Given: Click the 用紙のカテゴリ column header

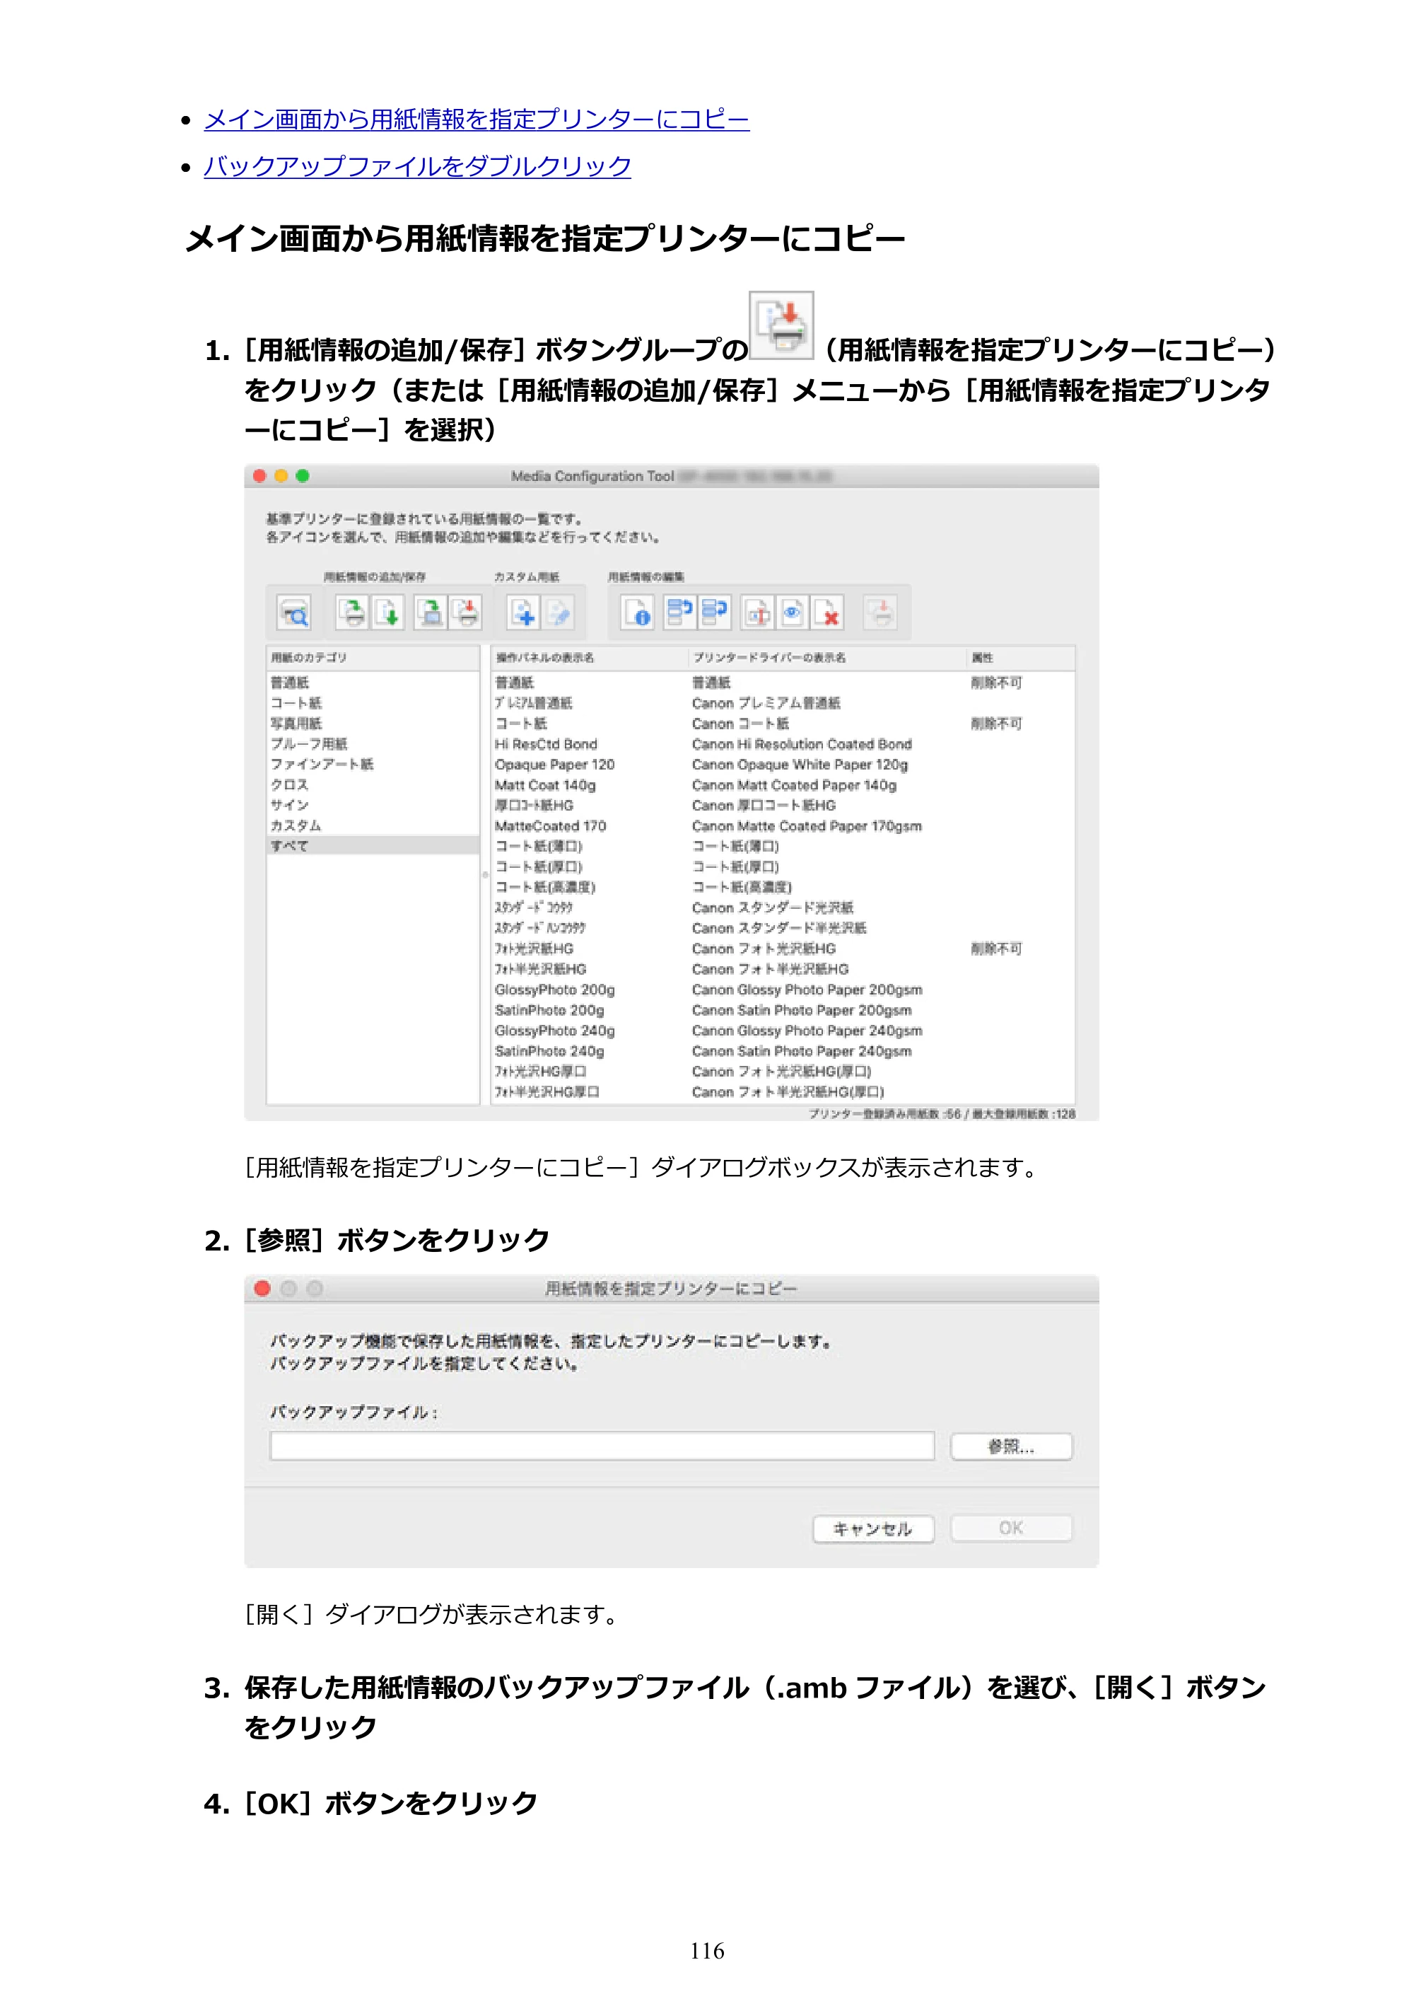Looking at the screenshot, I should 373,657.
